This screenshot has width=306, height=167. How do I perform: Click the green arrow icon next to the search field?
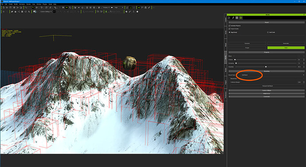click(106, 12)
